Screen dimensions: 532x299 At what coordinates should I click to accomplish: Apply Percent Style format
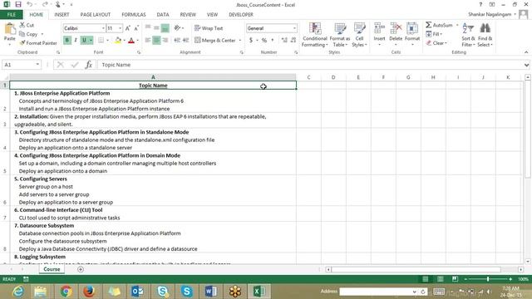(x=264, y=41)
